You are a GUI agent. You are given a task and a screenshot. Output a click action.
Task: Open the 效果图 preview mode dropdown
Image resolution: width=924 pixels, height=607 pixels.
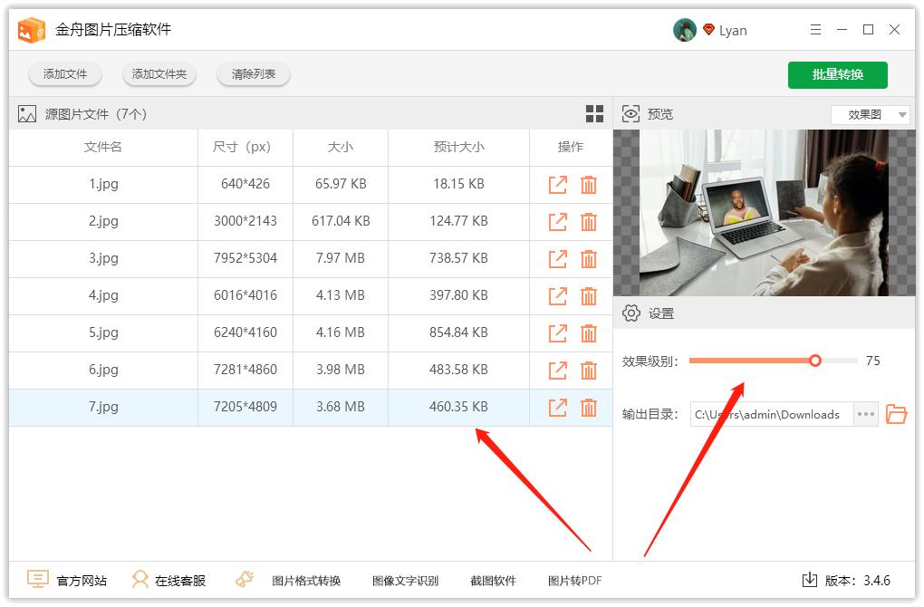tap(869, 113)
